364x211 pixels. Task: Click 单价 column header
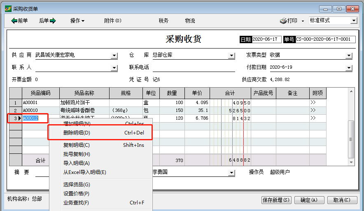click(197, 93)
